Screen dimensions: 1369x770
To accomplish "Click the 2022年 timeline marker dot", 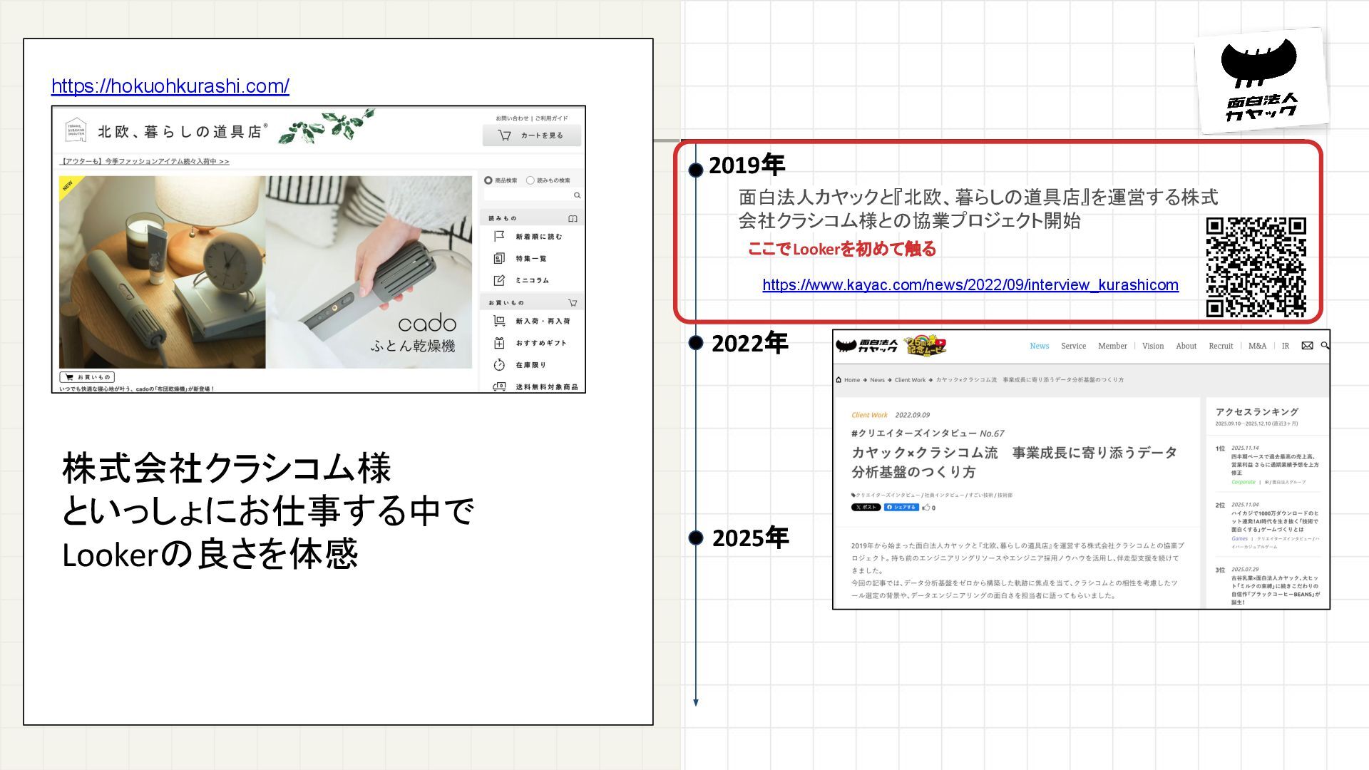I will click(696, 343).
